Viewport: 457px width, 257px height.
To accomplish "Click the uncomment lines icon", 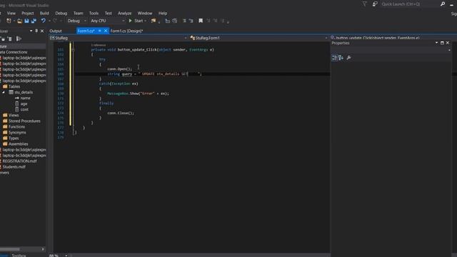I will (x=191, y=21).
